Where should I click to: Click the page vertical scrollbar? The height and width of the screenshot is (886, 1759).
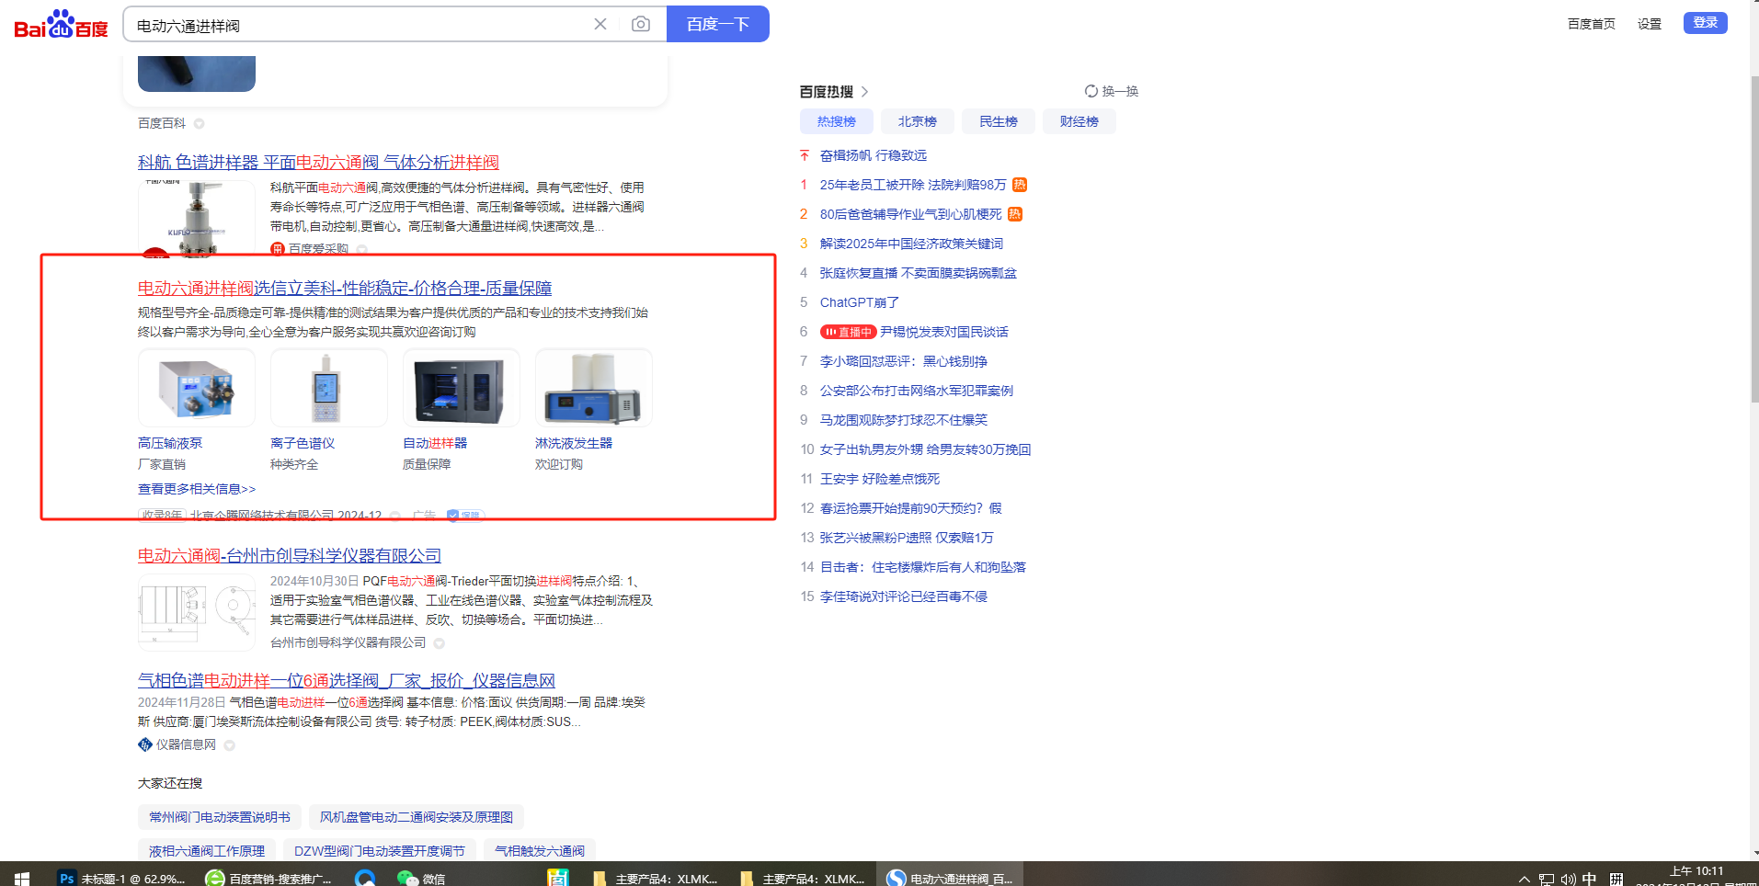1753,239
